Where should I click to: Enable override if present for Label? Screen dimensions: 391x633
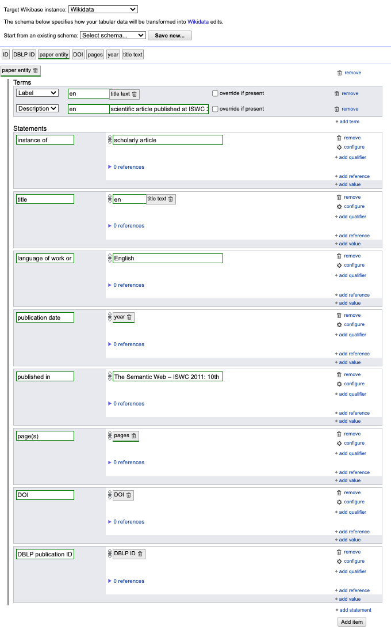[x=215, y=93]
